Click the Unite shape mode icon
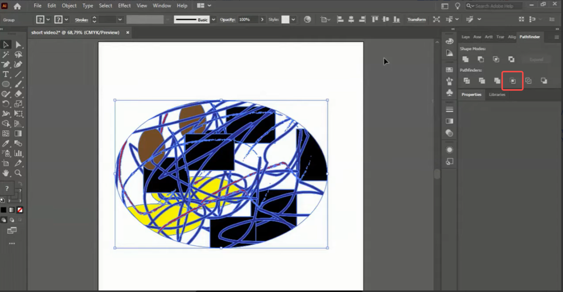The height and width of the screenshot is (292, 563). pos(465,59)
